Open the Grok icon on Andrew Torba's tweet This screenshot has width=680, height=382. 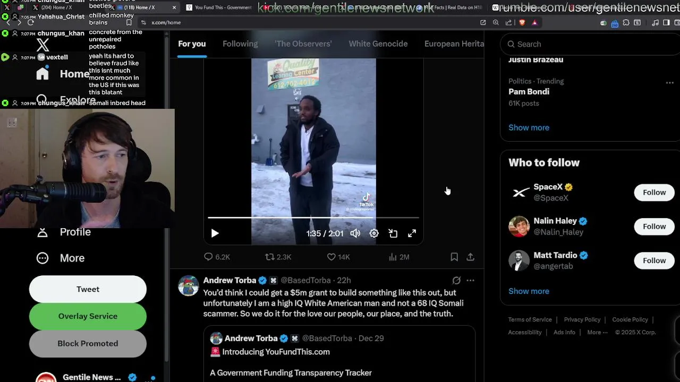[456, 280]
